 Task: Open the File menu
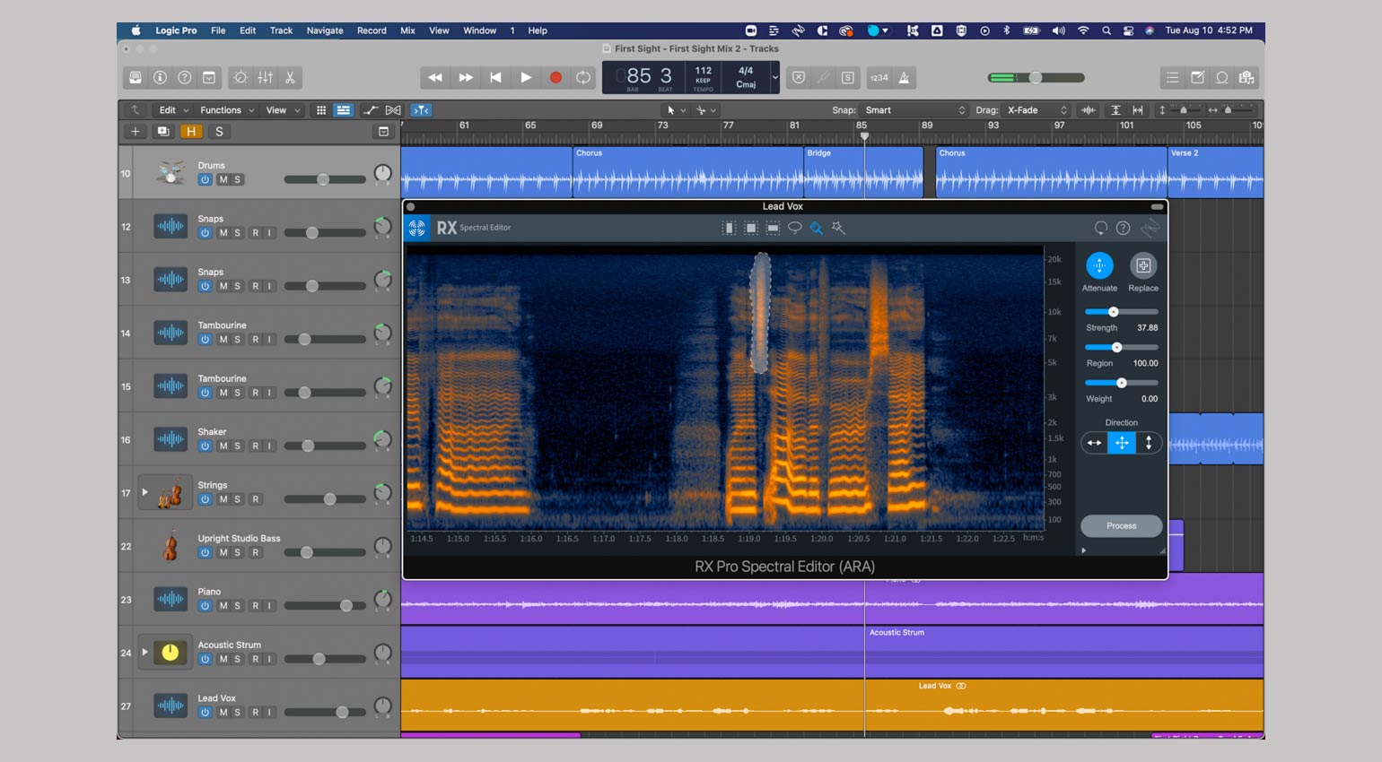tap(218, 30)
